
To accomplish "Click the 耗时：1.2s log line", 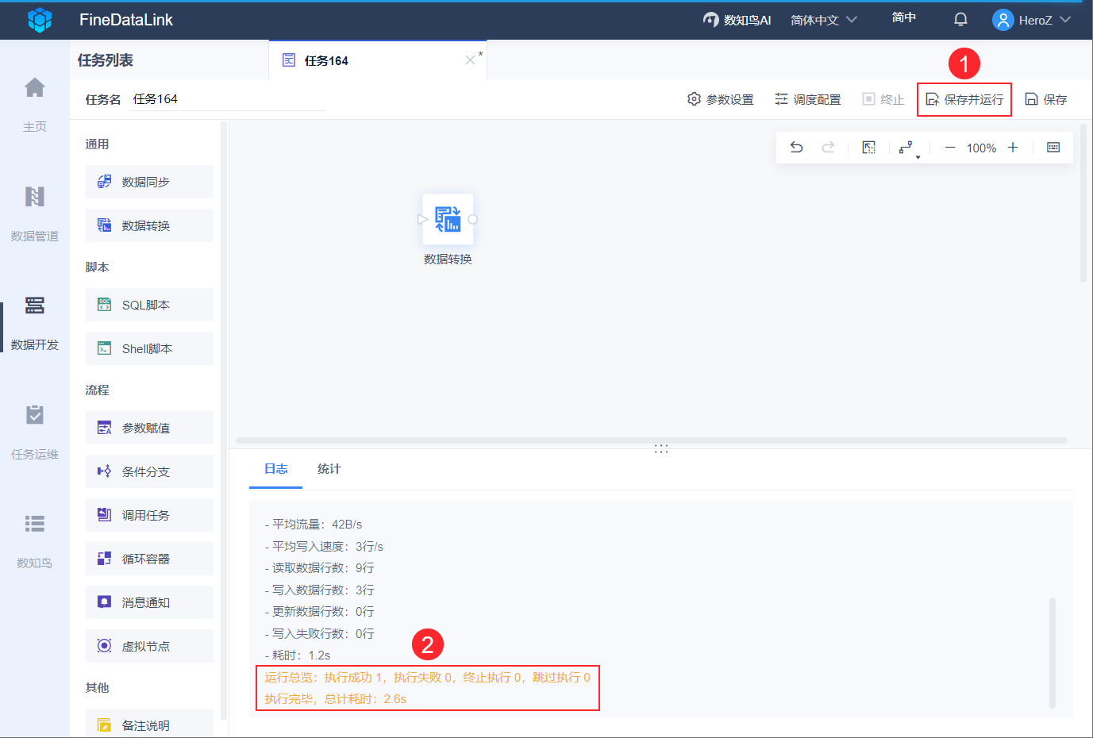I will [x=298, y=655].
